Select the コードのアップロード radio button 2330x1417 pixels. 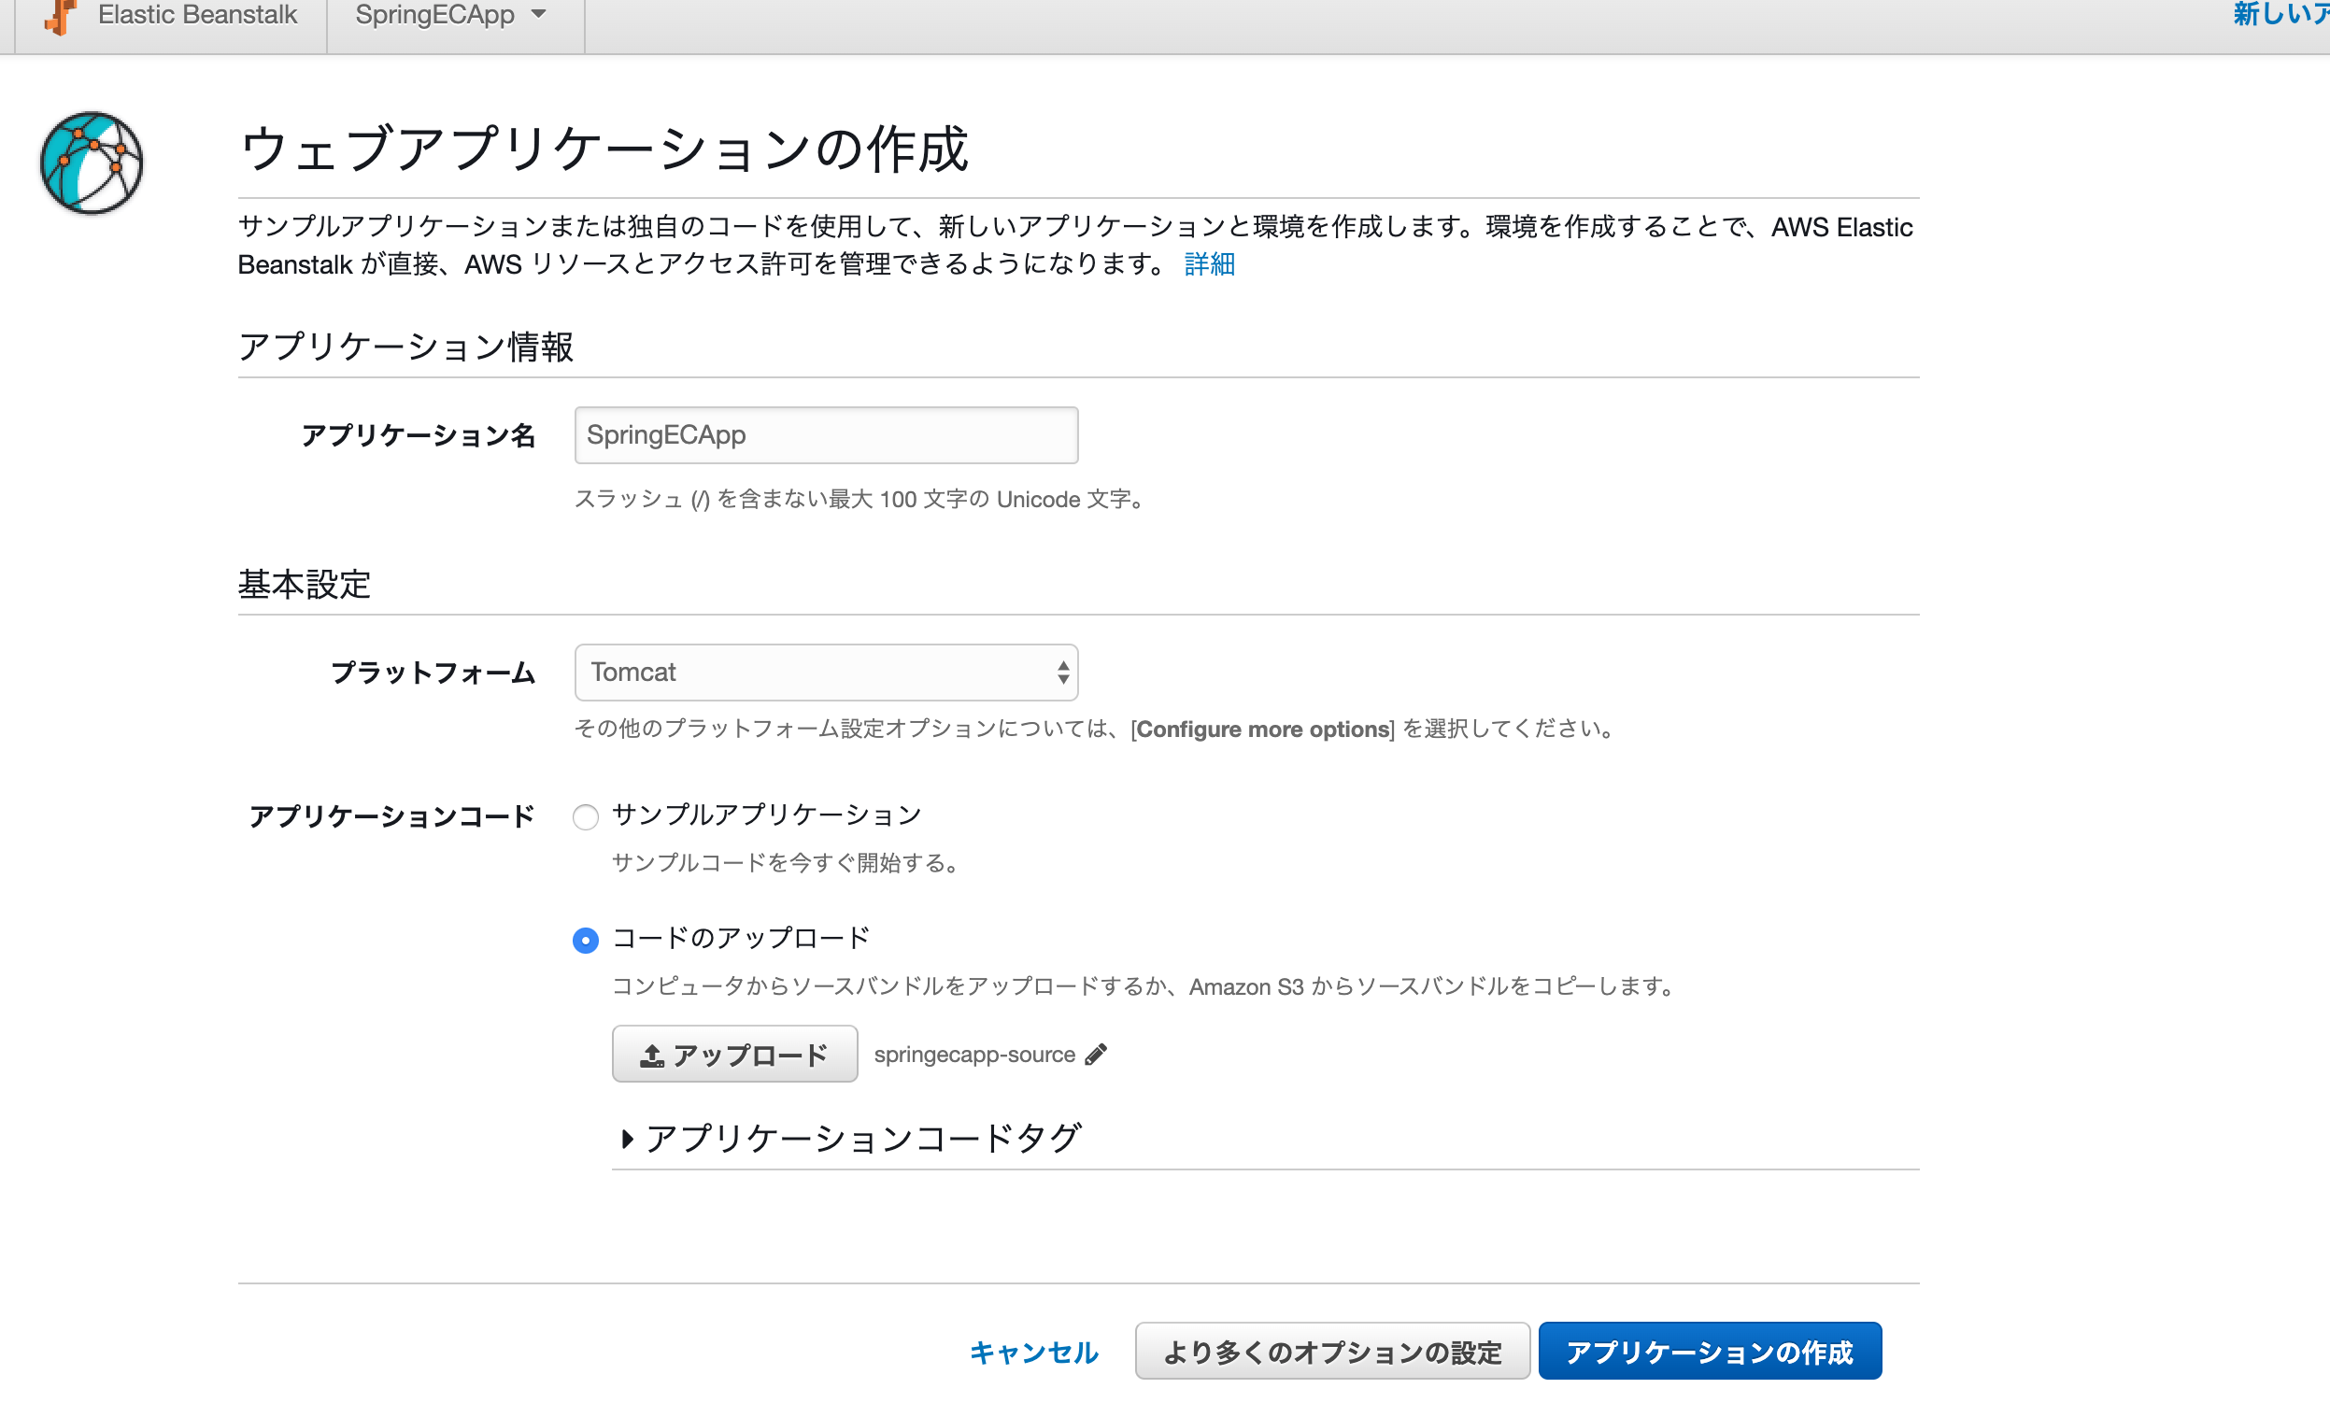[x=584, y=938]
